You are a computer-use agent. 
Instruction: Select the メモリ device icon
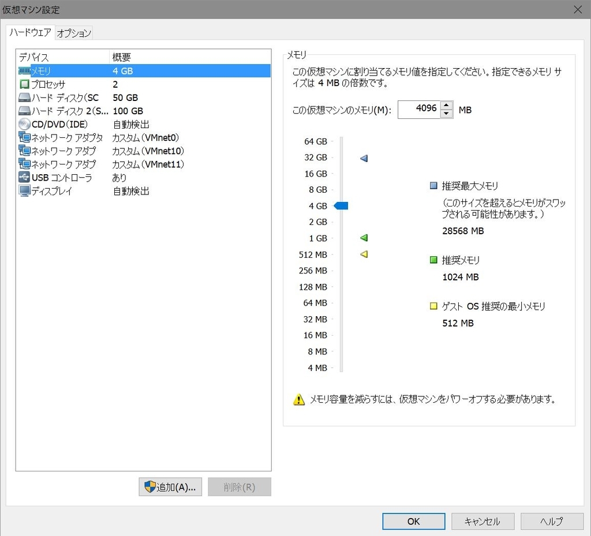coord(24,70)
